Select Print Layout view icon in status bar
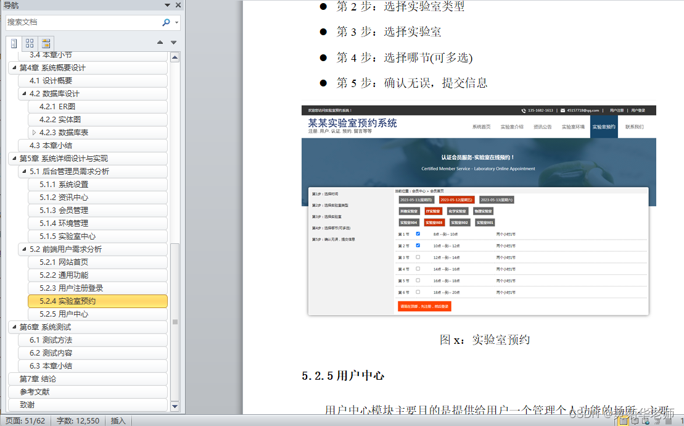Image resolution: width=684 pixels, height=426 pixels. tap(624, 420)
